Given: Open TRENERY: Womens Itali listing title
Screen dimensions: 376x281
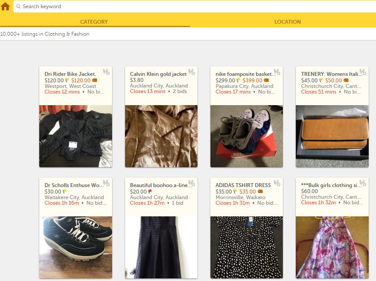Looking at the screenshot, I should pos(332,74).
